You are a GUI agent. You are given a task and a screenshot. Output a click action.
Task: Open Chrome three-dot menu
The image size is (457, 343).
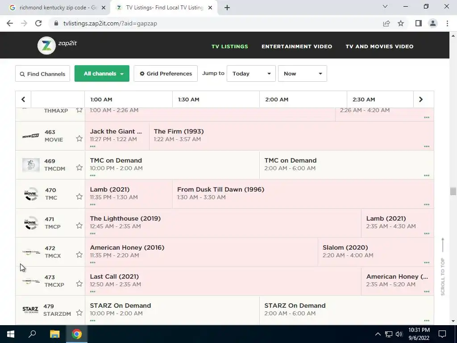[x=447, y=23]
